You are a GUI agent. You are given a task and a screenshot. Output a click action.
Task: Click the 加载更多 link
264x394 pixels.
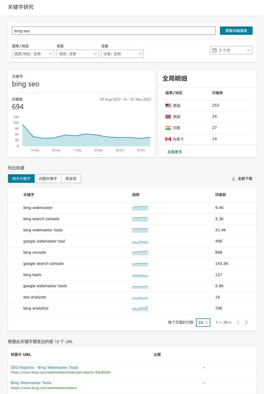pos(175,152)
